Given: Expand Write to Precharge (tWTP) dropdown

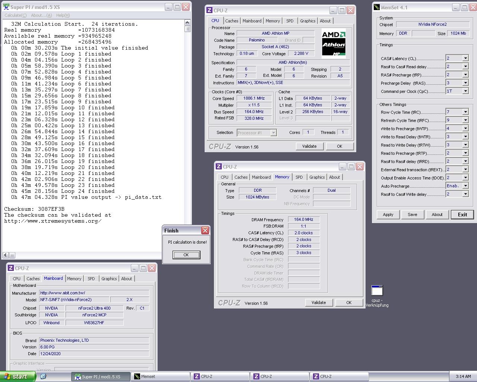Looking at the screenshot, I should [465, 128].
